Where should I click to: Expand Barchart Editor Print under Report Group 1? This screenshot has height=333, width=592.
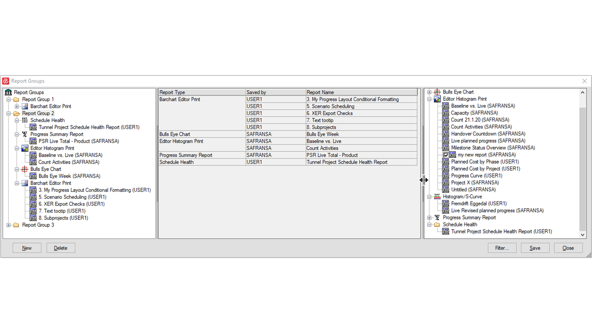pos(17,106)
